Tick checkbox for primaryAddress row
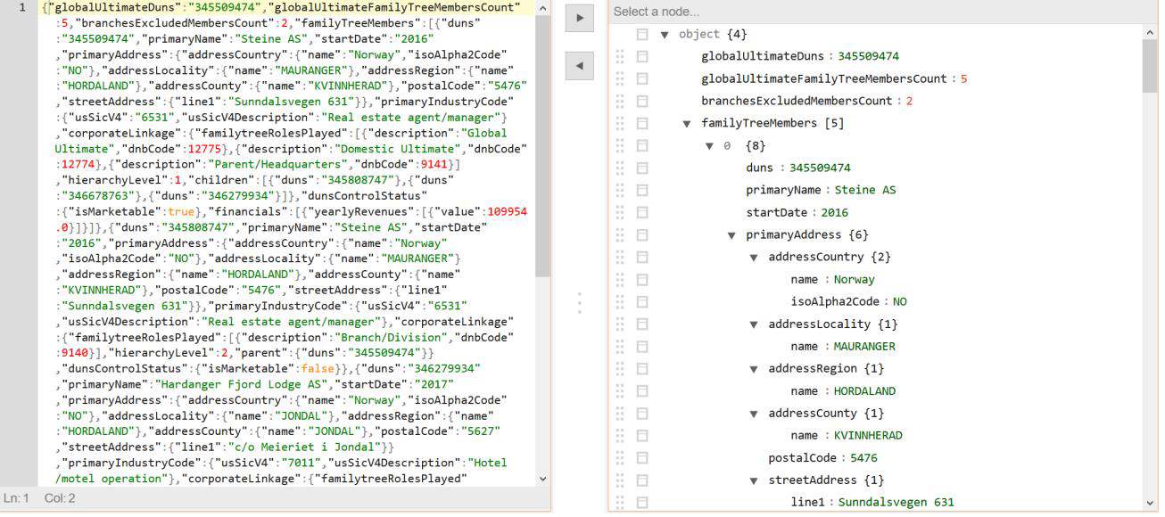 coord(641,234)
